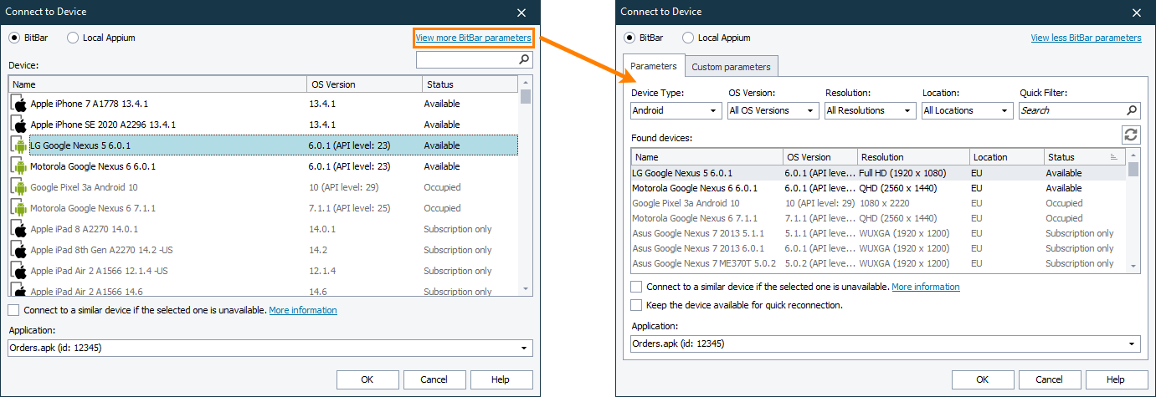The width and height of the screenshot is (1156, 397).
Task: Click the Apple icon beside iPhone 7 A1778
Action: point(19,104)
